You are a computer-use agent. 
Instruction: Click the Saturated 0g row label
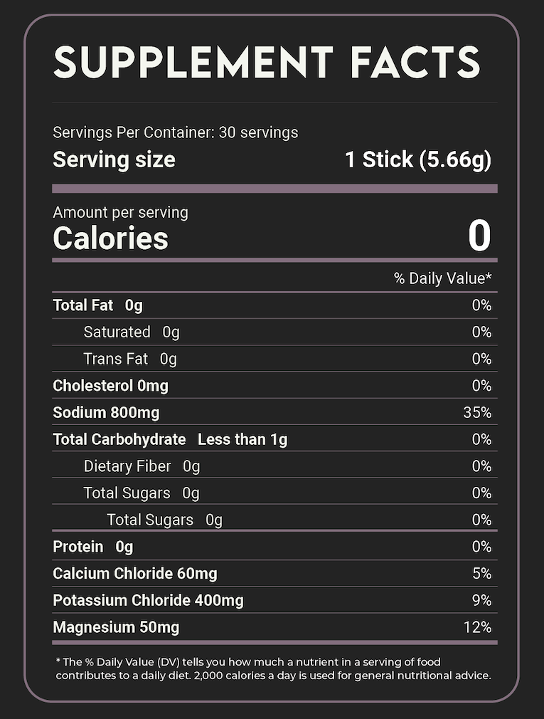(x=132, y=332)
